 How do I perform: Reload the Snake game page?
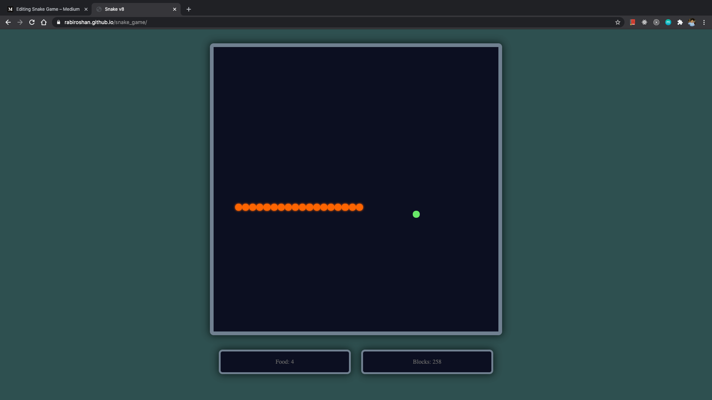click(x=32, y=22)
